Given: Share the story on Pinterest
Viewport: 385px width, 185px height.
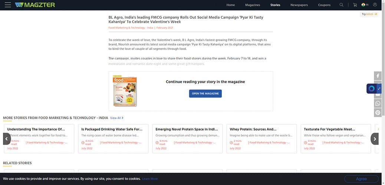Looking at the screenshot, I should [x=378, y=112].
